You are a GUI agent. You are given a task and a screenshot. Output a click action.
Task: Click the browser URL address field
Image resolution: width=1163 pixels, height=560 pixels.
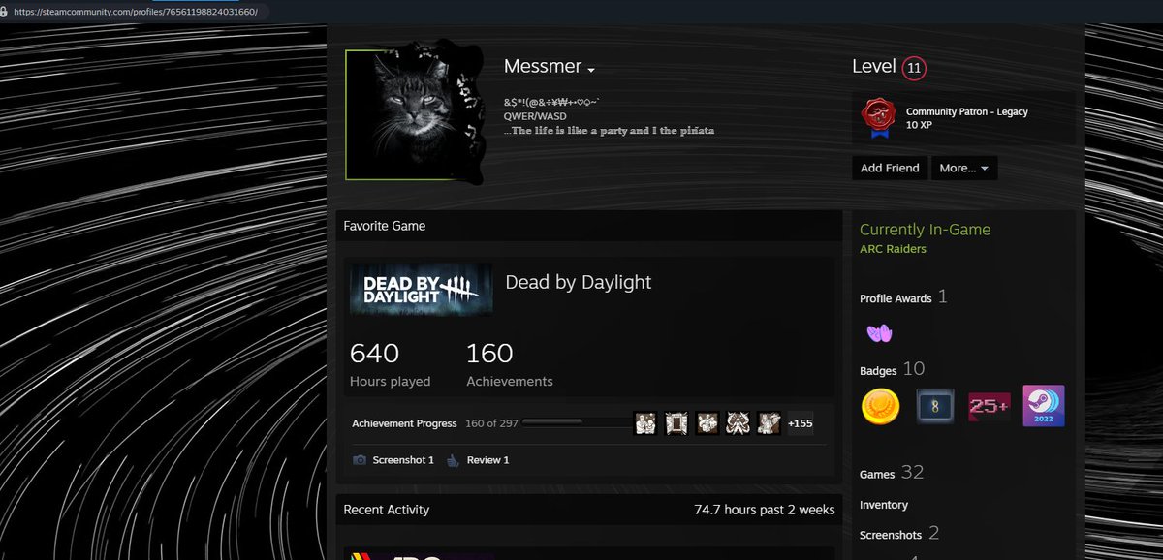(x=136, y=12)
